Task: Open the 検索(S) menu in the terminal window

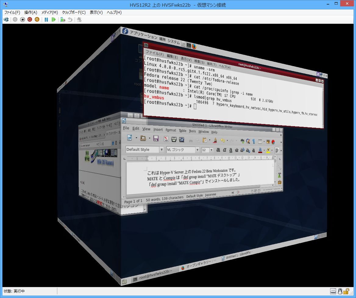Action: pyautogui.click(x=199, y=62)
